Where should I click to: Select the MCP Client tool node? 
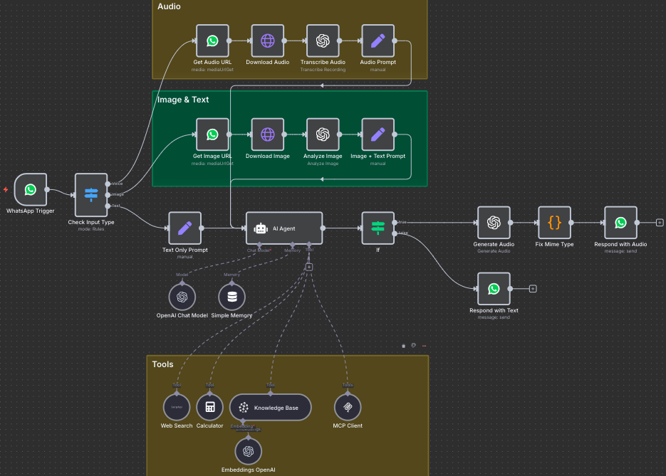click(x=348, y=407)
